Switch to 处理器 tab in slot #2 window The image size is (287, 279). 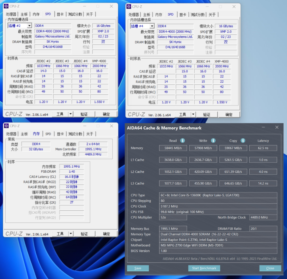(11, 14)
